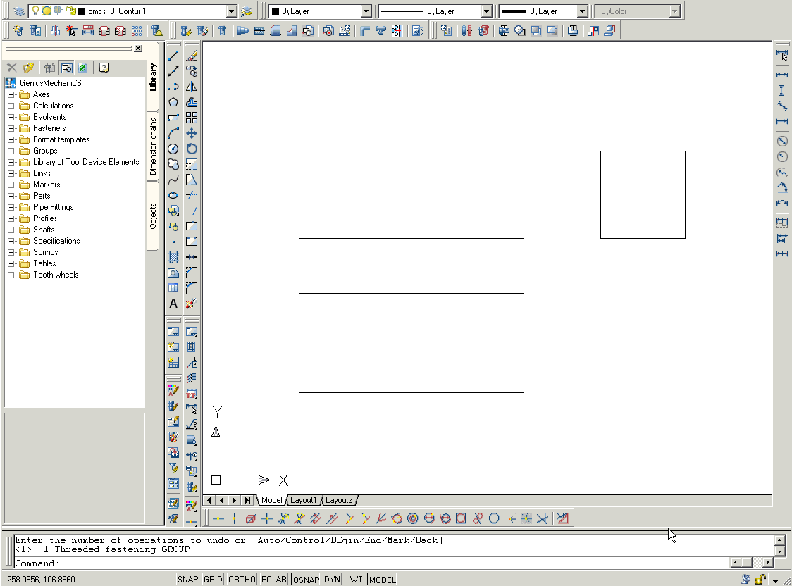This screenshot has width=792, height=586.
Task: Expand the Axes folder
Action: [x=11, y=94]
